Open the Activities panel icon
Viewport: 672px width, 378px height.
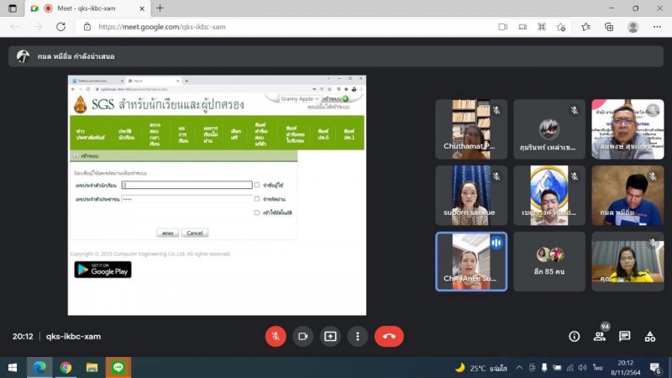(650, 336)
